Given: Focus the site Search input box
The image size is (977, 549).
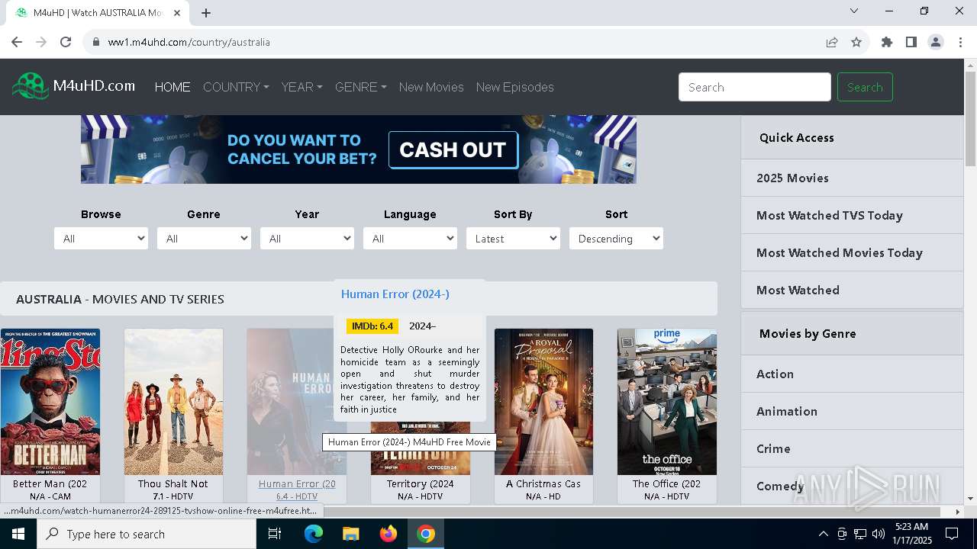Looking at the screenshot, I should 755,87.
